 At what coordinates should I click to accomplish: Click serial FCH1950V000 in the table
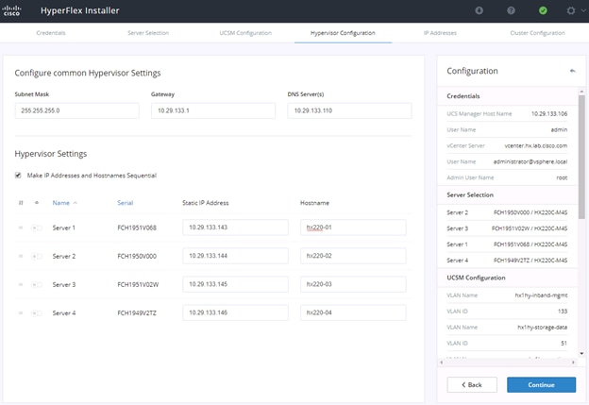coord(137,256)
